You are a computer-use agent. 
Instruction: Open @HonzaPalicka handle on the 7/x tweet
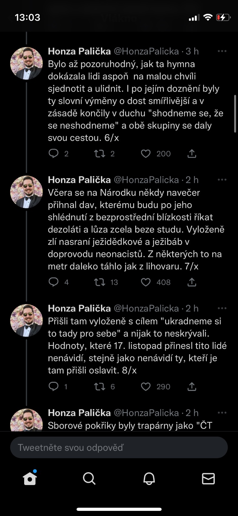point(146,180)
